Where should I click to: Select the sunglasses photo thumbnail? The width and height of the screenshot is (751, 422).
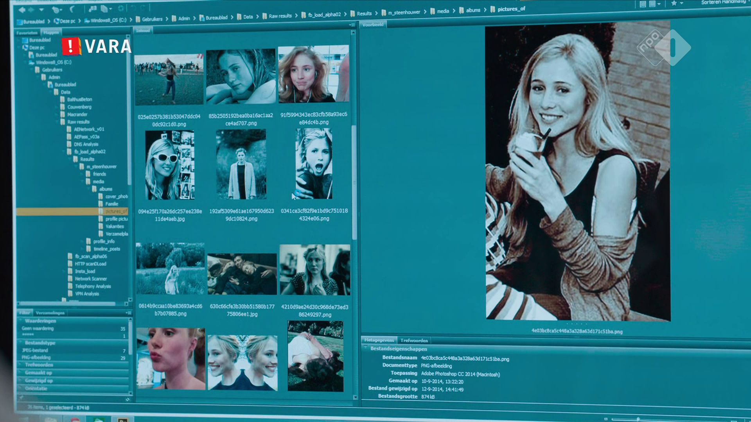[x=169, y=165]
